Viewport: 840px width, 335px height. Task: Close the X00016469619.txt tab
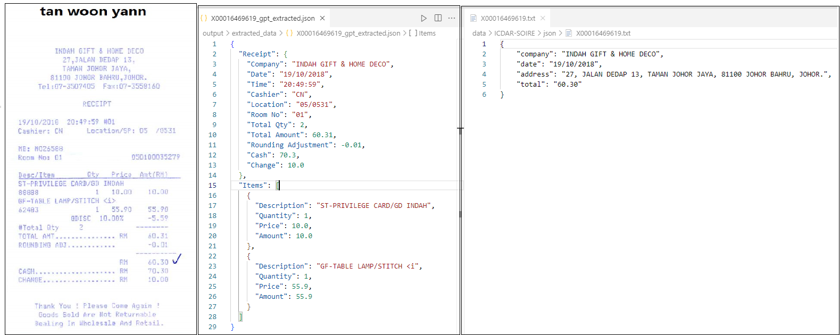(x=543, y=18)
